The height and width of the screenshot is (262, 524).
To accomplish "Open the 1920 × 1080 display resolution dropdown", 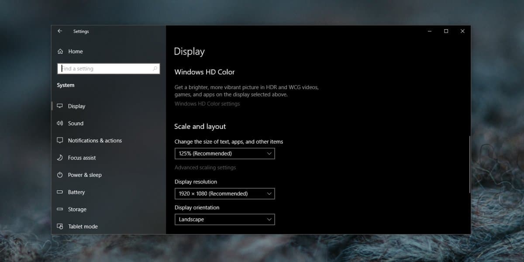I will click(224, 193).
